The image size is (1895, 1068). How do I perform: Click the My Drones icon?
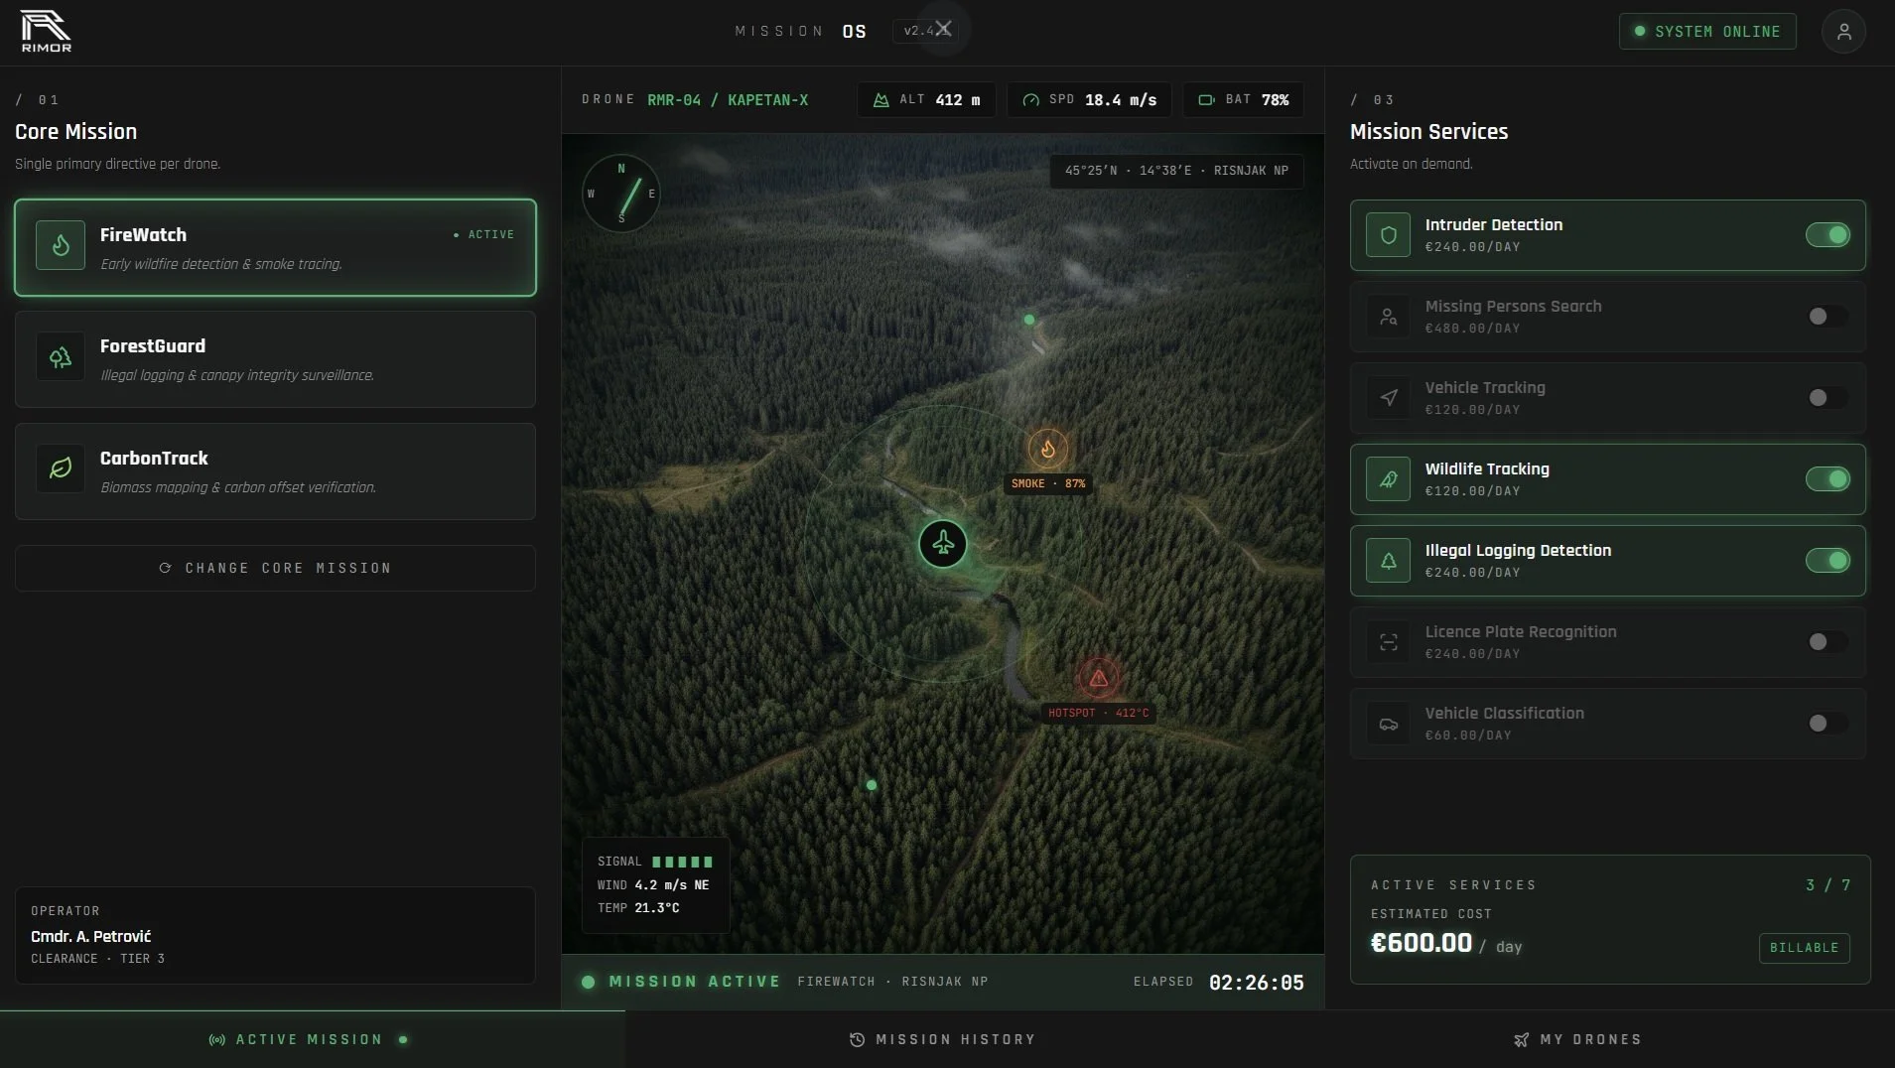(1521, 1040)
